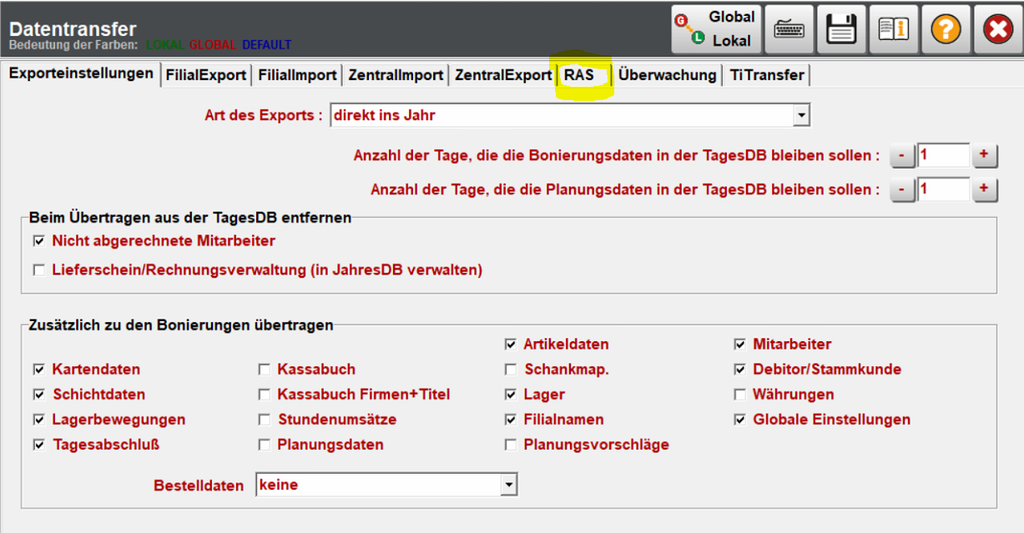This screenshot has height=533, width=1024.
Task: Open the info manual book icon
Action: [x=894, y=29]
